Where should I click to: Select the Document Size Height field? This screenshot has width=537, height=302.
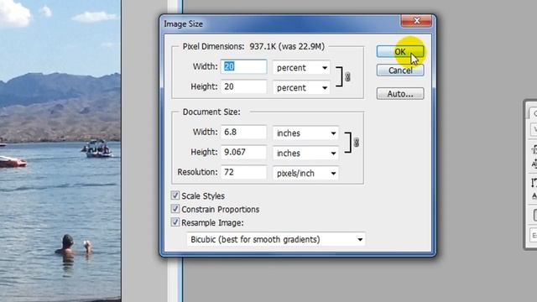click(x=243, y=152)
